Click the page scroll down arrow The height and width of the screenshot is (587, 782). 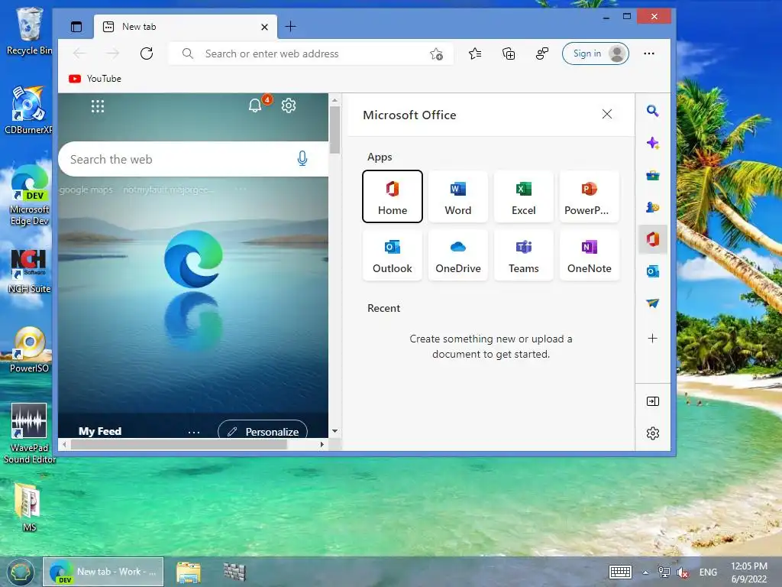[x=334, y=431]
